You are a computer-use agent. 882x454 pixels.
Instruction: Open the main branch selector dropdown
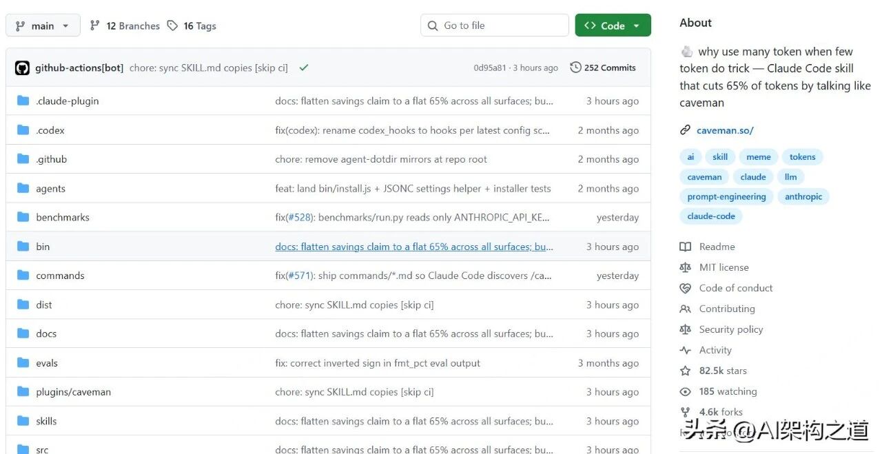point(43,25)
